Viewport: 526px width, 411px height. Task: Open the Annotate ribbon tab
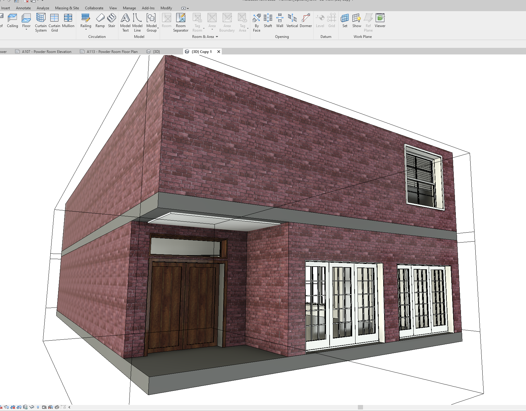[23, 8]
